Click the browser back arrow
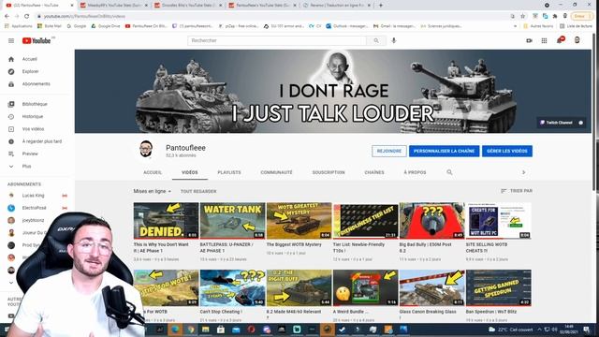599x337 pixels. 7,16
